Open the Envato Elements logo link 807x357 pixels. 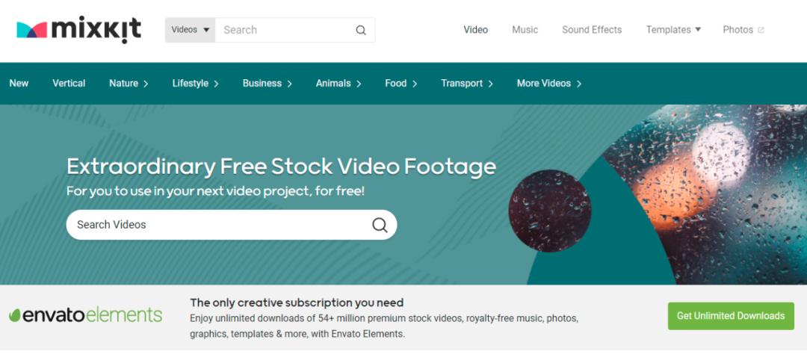(x=85, y=315)
